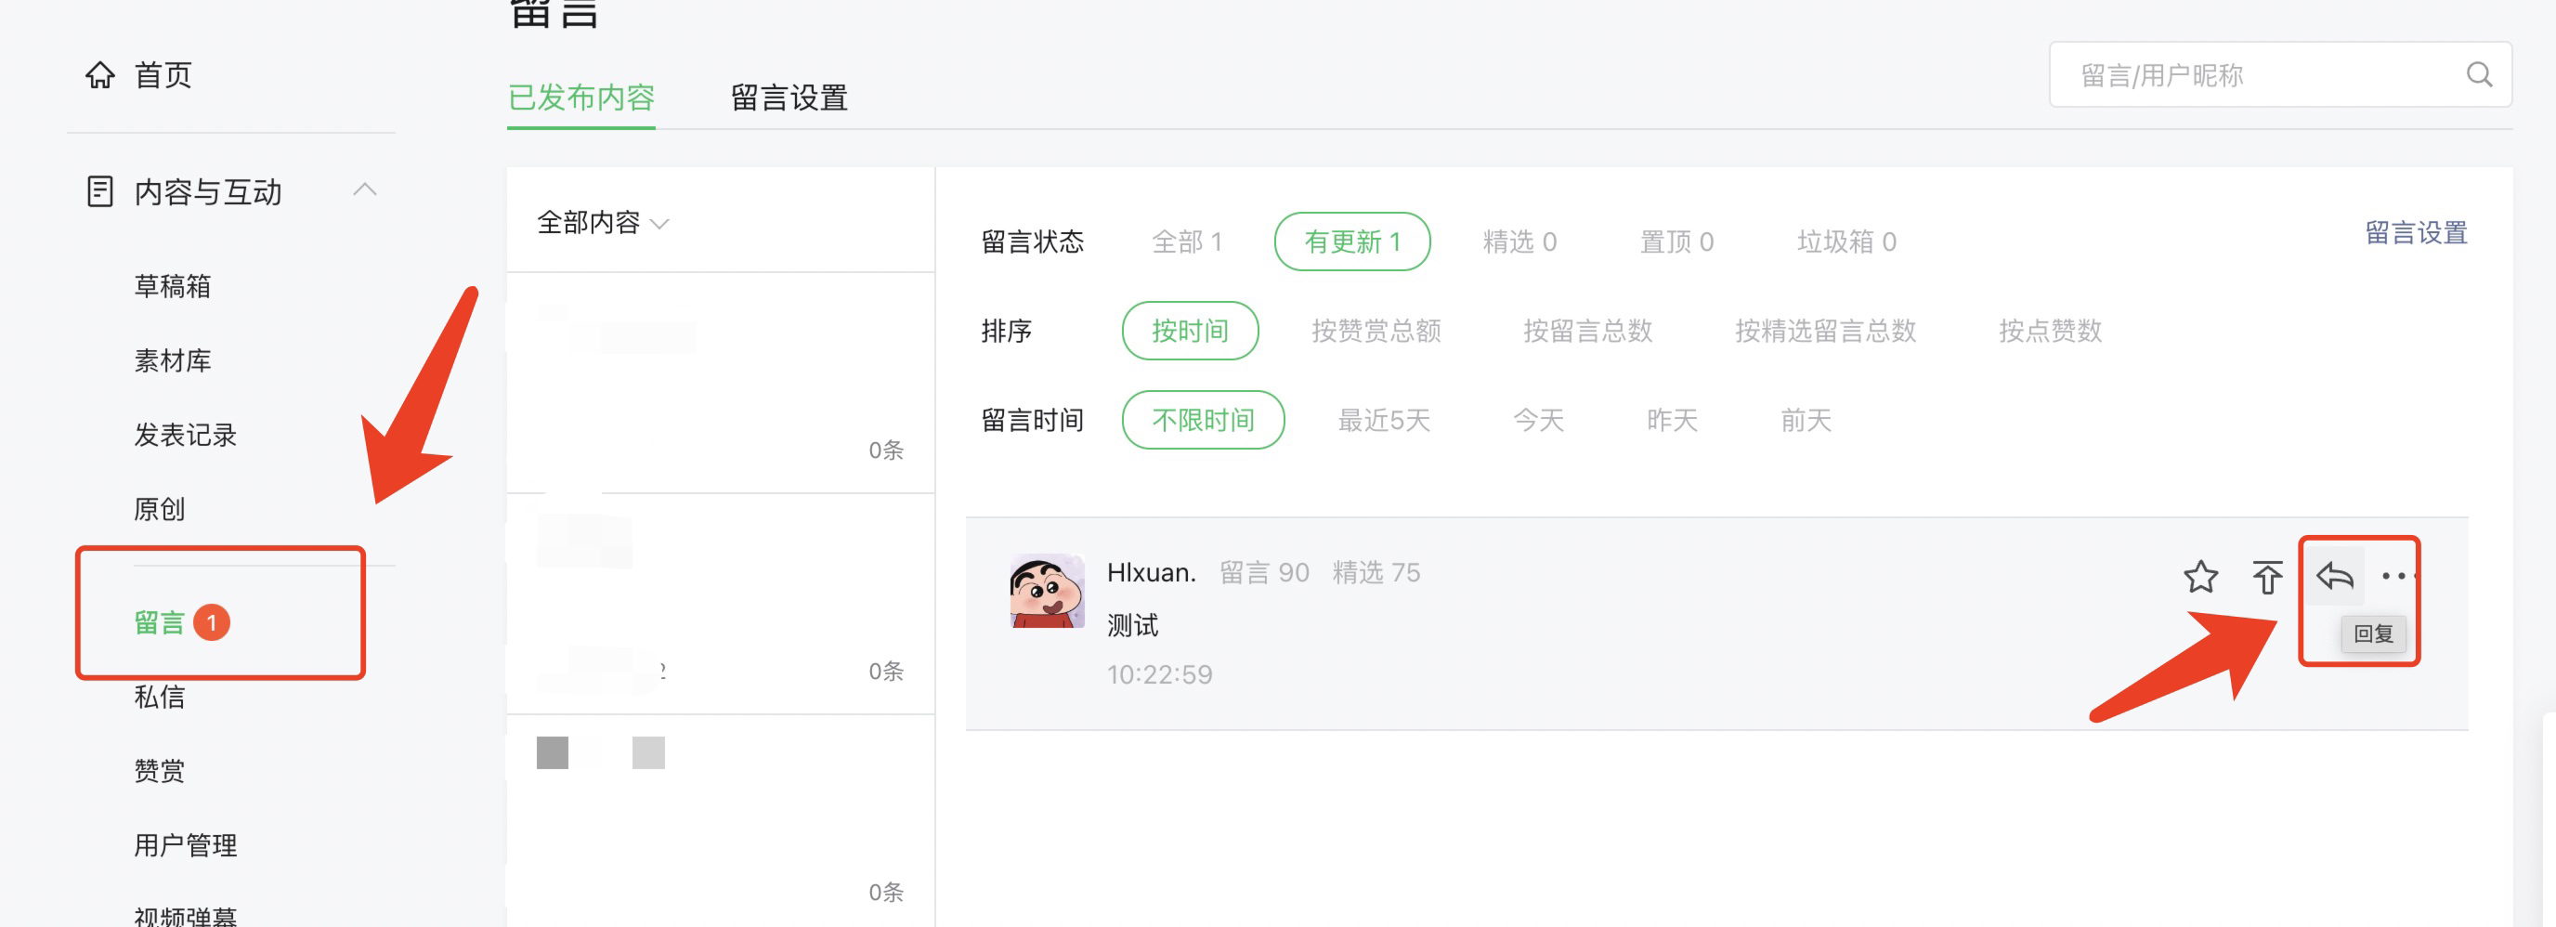
Task: Open 草稿箱 in the sidebar
Action: tap(173, 286)
